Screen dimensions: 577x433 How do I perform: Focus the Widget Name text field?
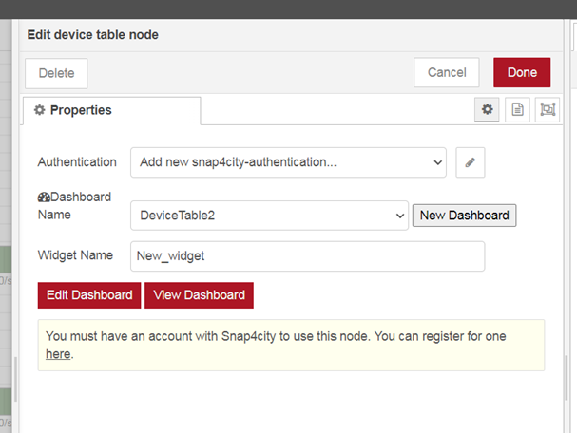[x=307, y=255]
